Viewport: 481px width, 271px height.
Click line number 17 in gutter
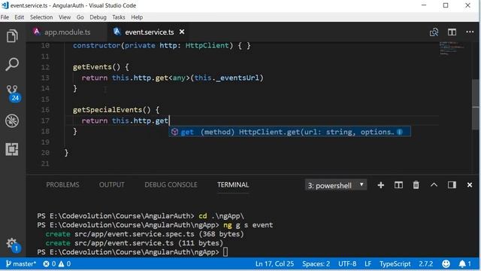tap(45, 120)
